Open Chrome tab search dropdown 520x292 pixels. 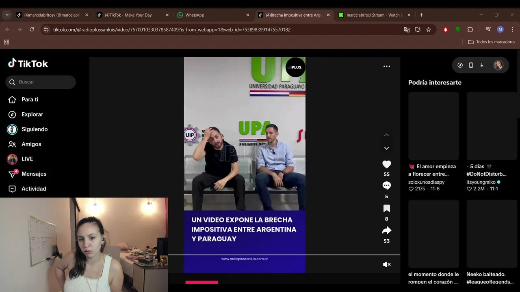pyautogui.click(x=7, y=15)
